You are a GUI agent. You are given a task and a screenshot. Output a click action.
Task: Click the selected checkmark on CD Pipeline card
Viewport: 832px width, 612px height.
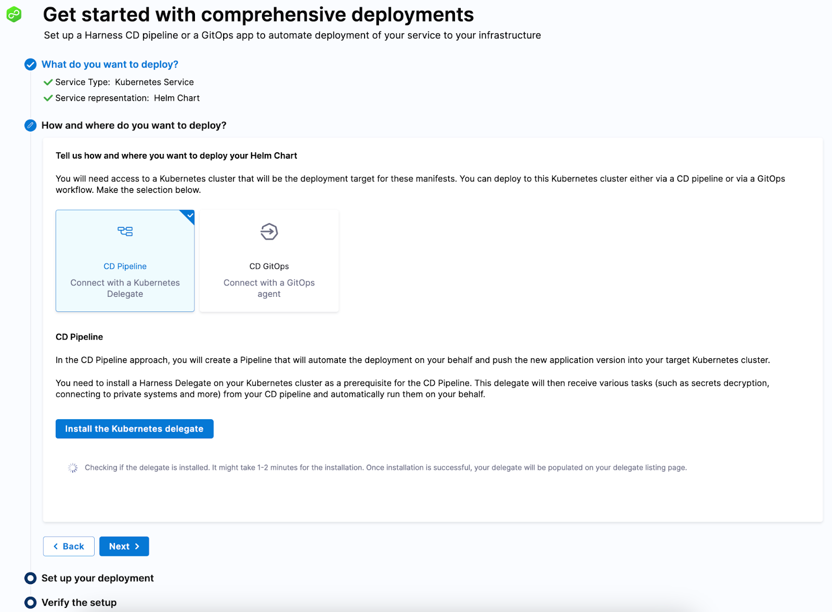pos(190,215)
